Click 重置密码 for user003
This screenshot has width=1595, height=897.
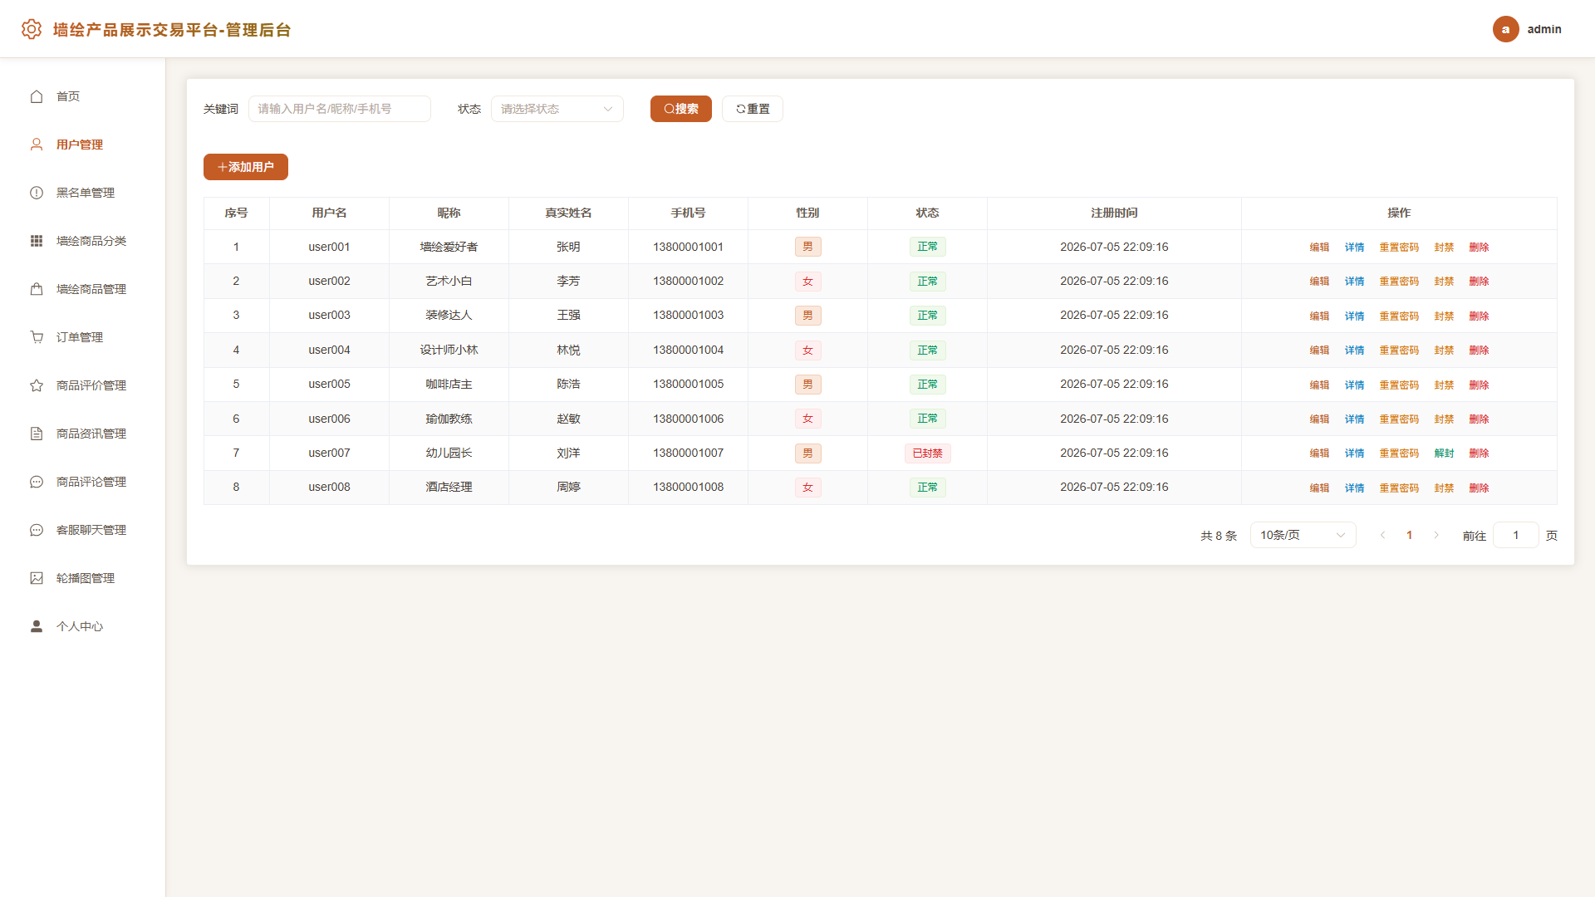1399,316
